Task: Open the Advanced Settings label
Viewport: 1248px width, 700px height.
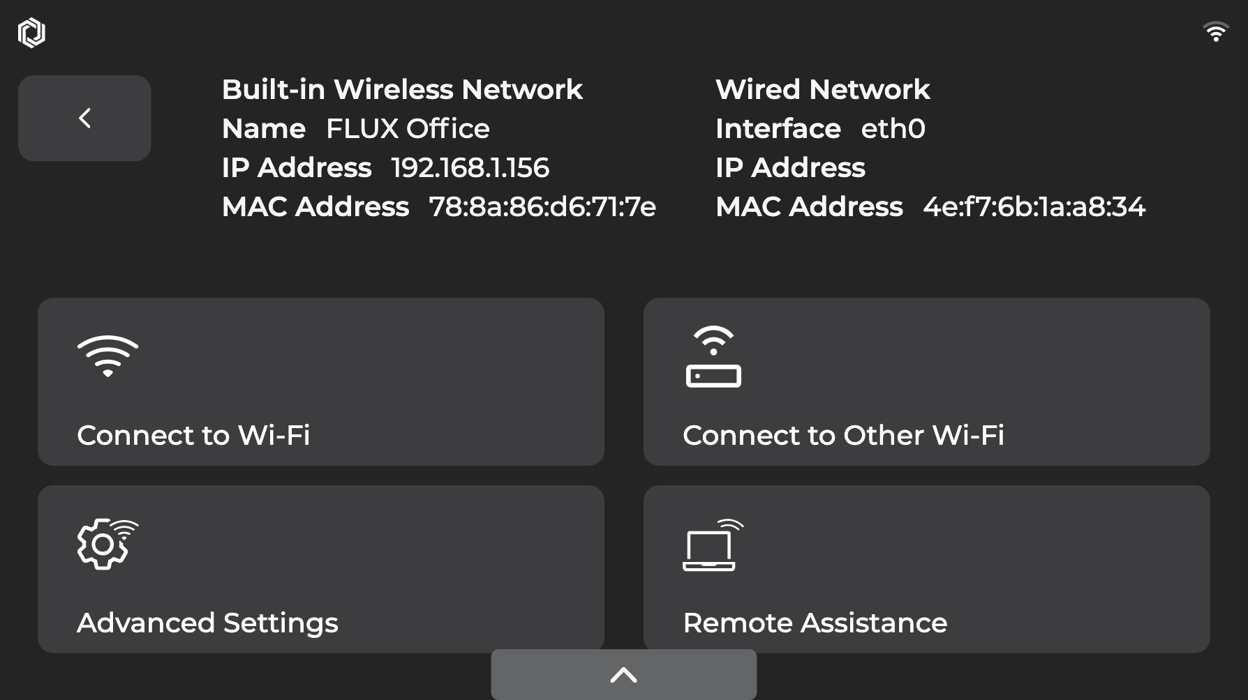Action: (x=207, y=623)
